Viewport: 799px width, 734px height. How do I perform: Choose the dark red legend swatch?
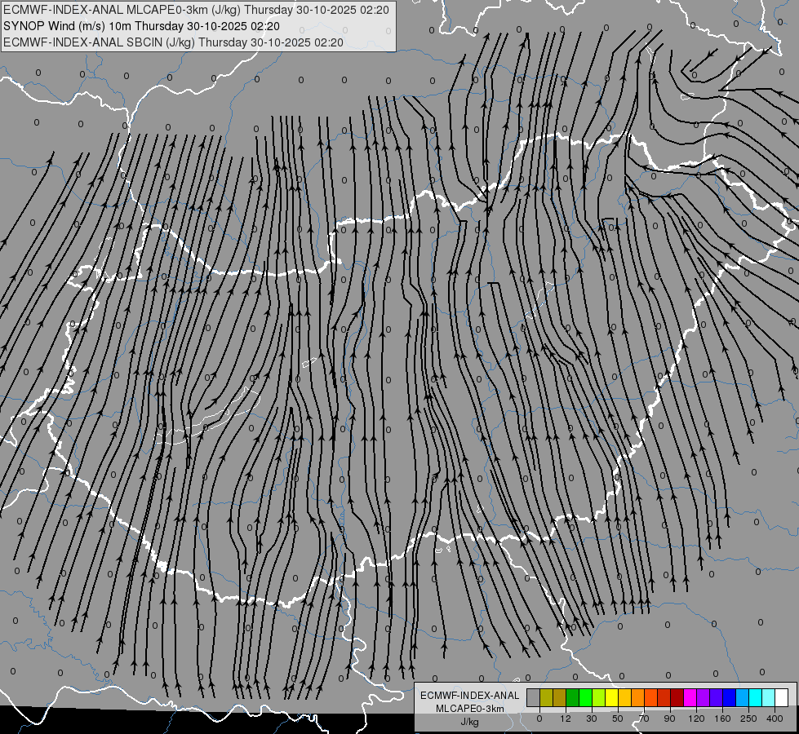pos(677,697)
